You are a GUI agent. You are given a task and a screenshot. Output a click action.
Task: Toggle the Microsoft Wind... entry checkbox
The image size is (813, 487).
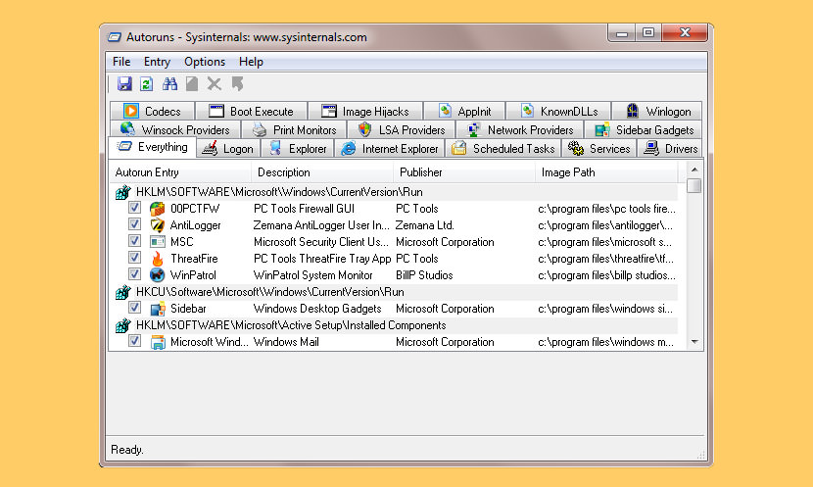click(135, 341)
